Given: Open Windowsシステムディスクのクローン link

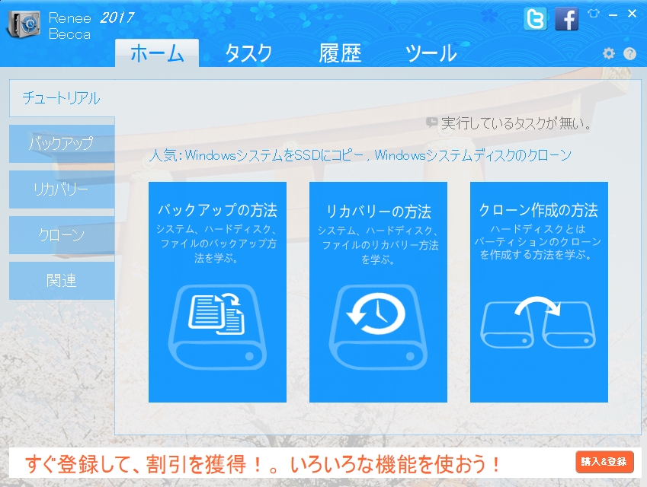Looking at the screenshot, I should point(473,155).
